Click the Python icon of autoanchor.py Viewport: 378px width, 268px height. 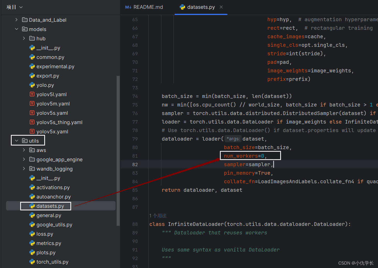[32, 197]
